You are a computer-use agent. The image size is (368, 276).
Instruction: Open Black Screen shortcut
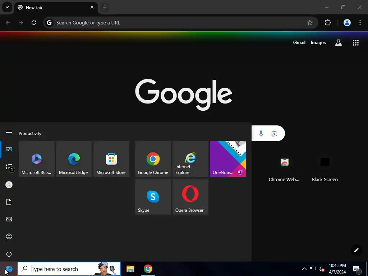pyautogui.click(x=325, y=169)
